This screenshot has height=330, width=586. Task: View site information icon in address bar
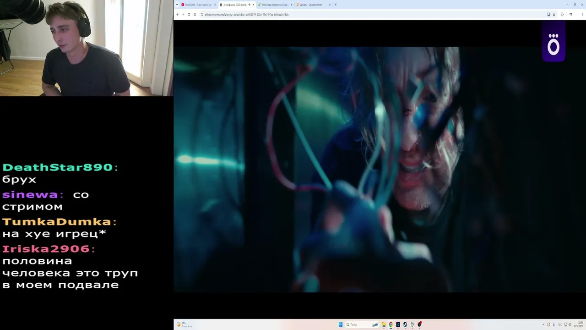coord(201,14)
